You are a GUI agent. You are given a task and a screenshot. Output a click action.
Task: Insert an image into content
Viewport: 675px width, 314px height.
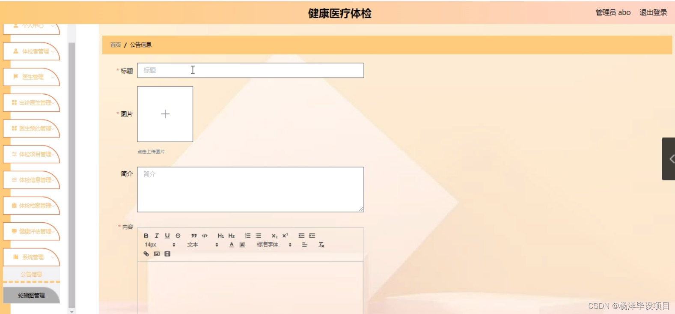157,254
